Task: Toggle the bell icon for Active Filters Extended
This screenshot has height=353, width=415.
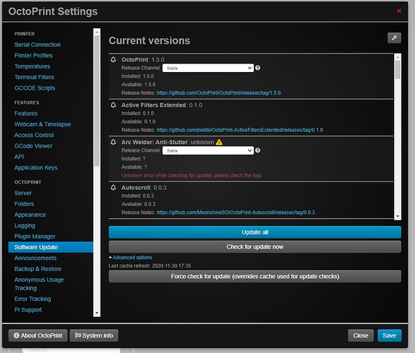Action: point(113,105)
